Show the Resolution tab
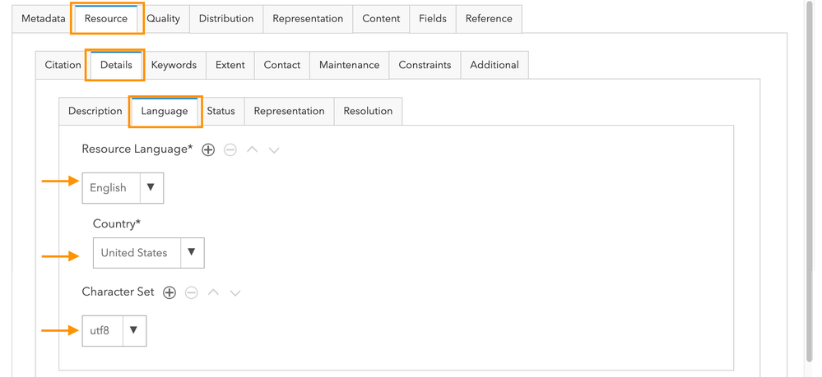Image resolution: width=822 pixels, height=377 pixels. tap(368, 111)
